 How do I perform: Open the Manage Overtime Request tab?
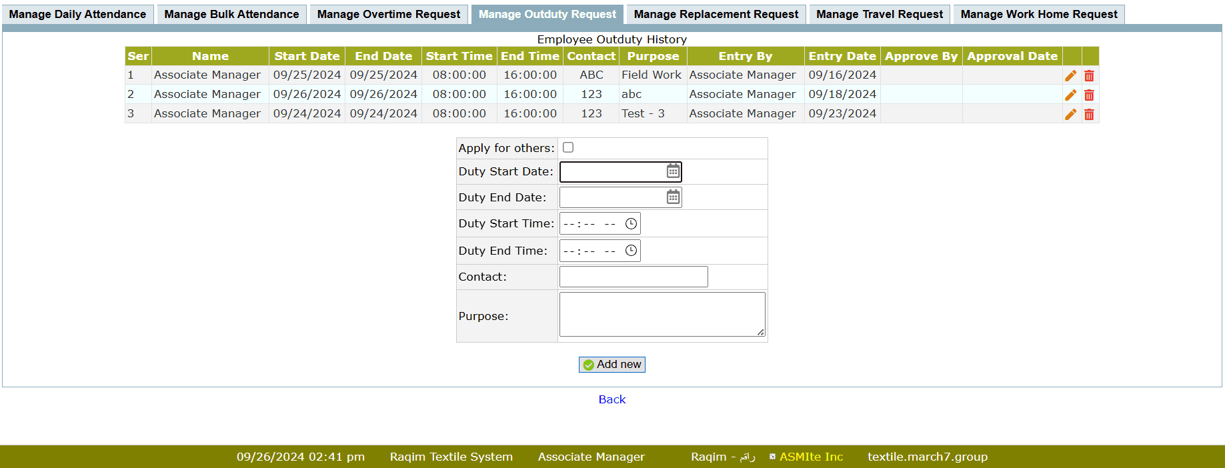coord(388,14)
